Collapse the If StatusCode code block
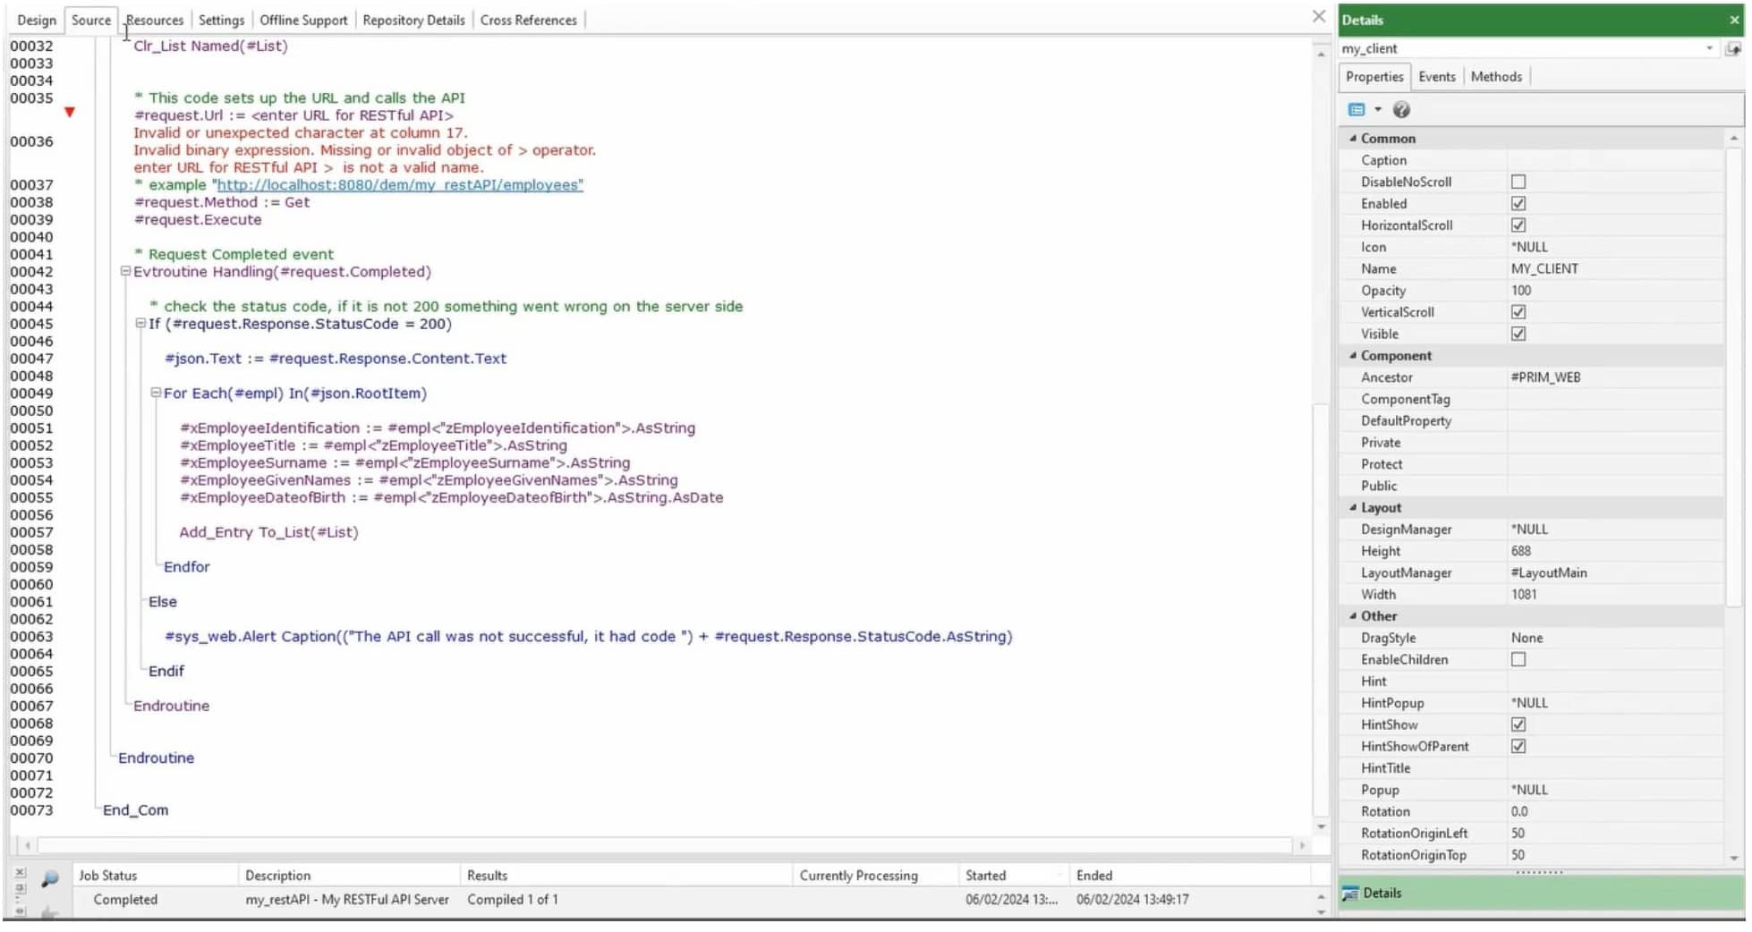The image size is (1752, 932). point(140,323)
